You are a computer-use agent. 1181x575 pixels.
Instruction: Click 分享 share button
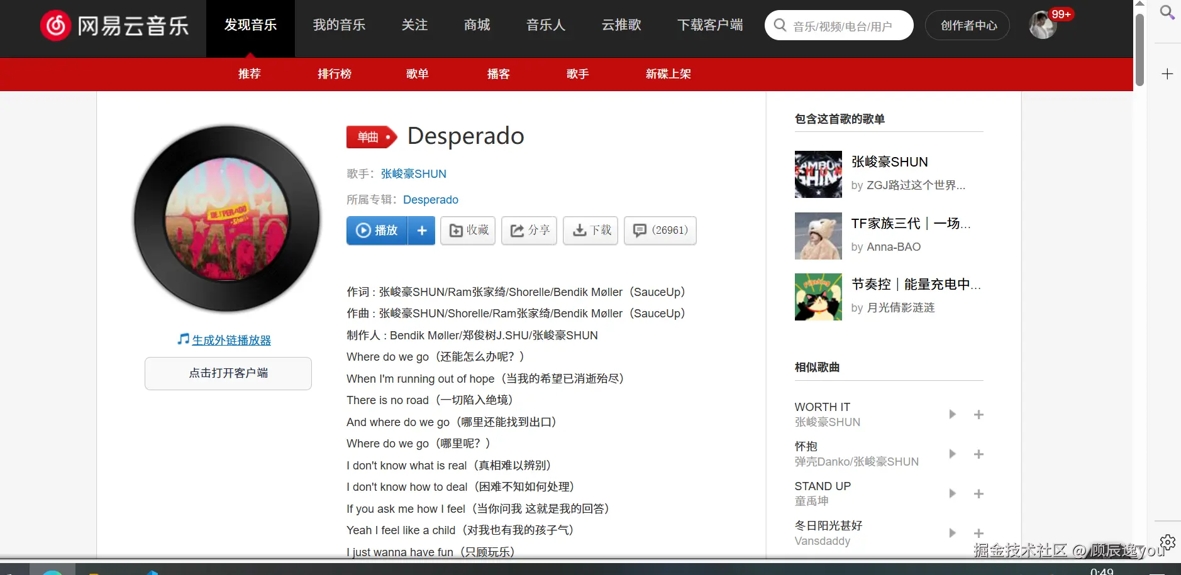click(x=529, y=231)
